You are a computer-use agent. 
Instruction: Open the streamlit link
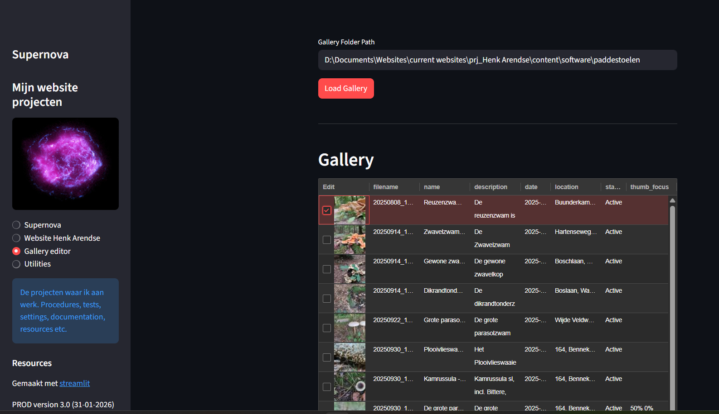pyautogui.click(x=74, y=383)
